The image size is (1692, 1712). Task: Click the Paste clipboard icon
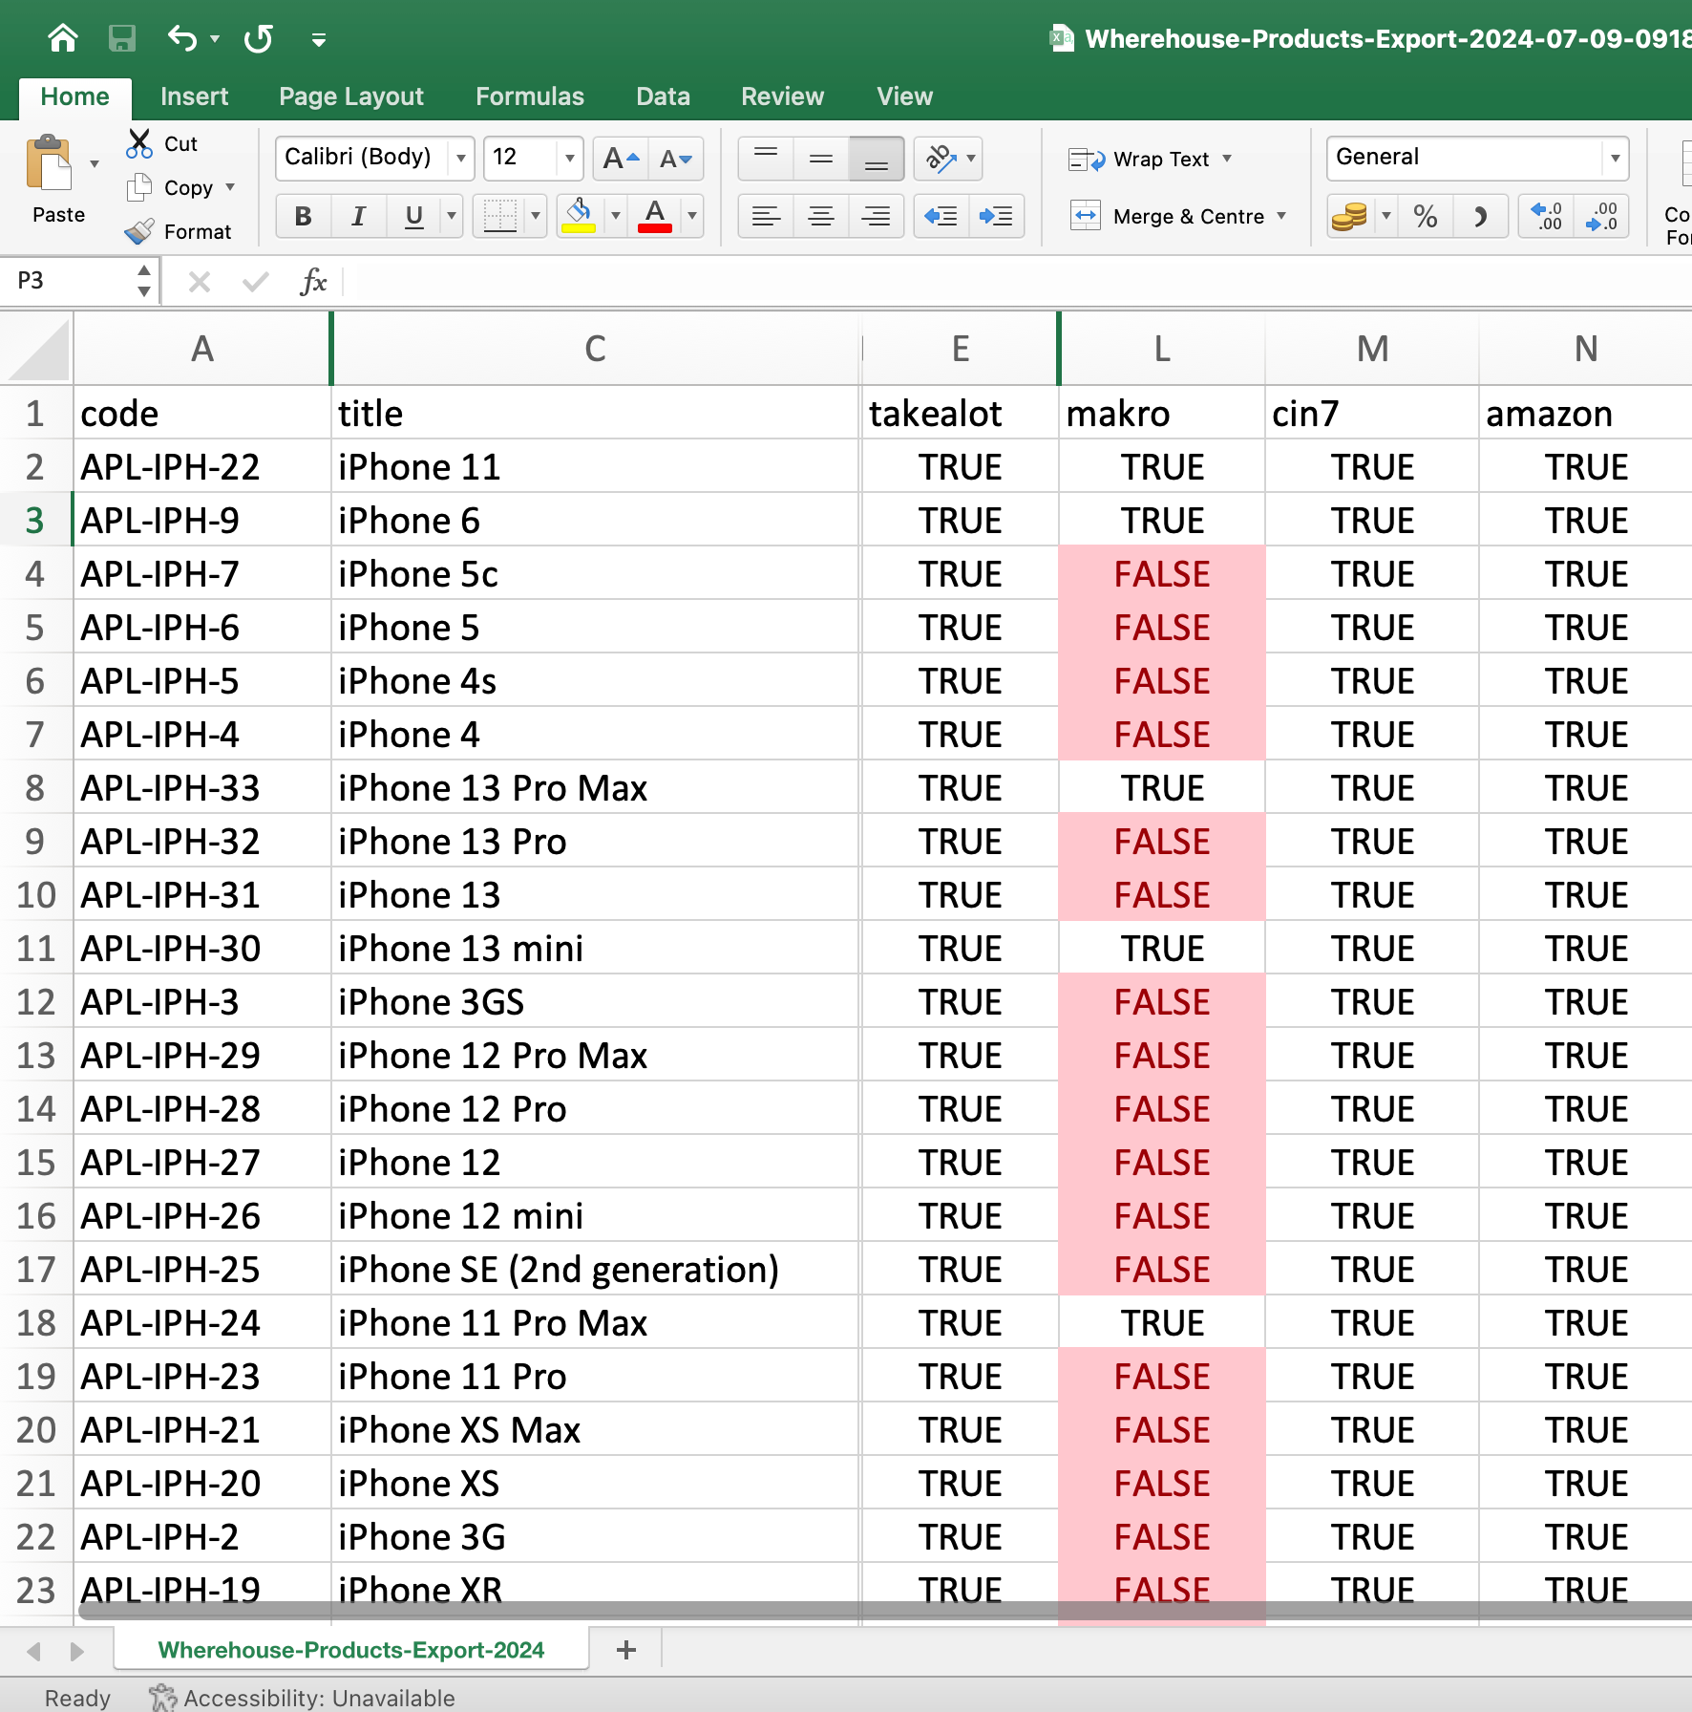(x=50, y=163)
